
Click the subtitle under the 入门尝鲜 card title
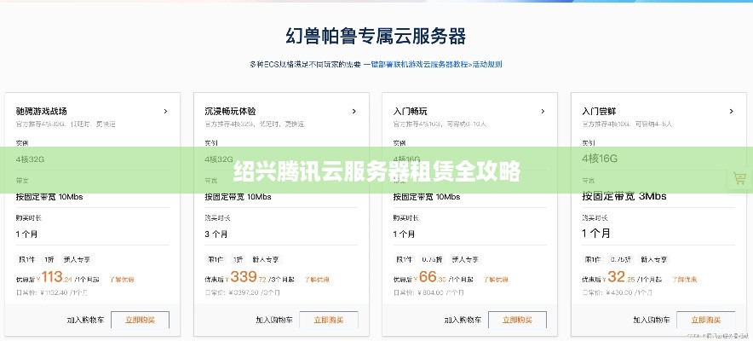point(627,124)
